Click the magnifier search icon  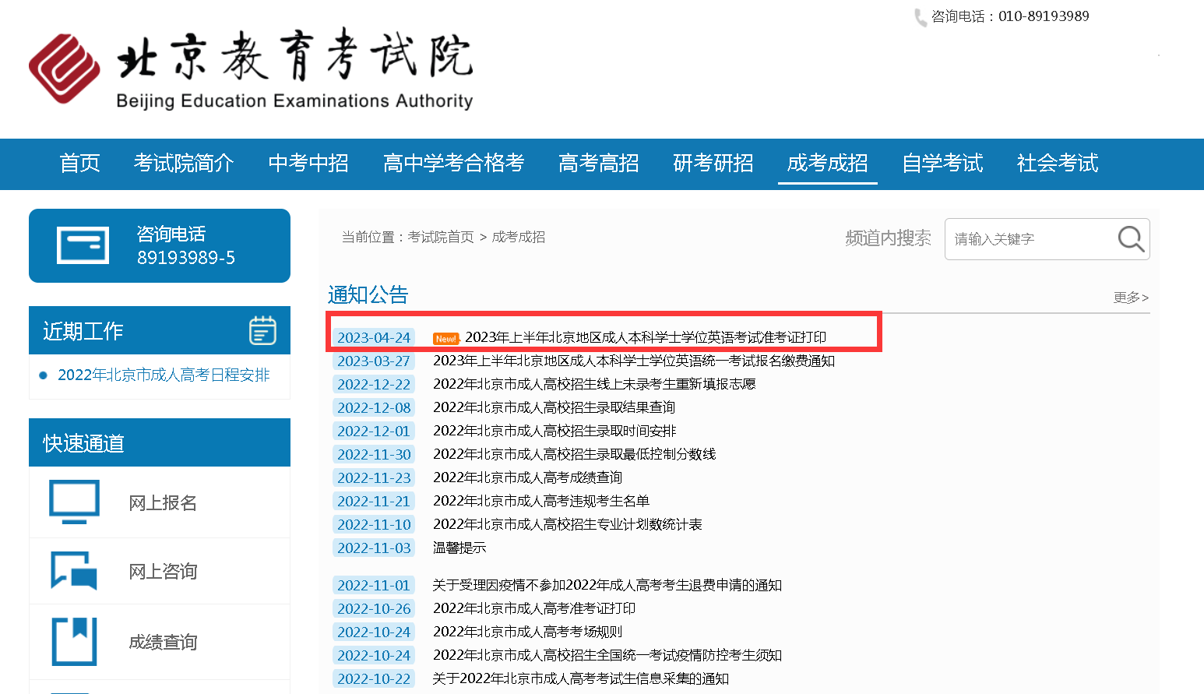click(x=1131, y=238)
